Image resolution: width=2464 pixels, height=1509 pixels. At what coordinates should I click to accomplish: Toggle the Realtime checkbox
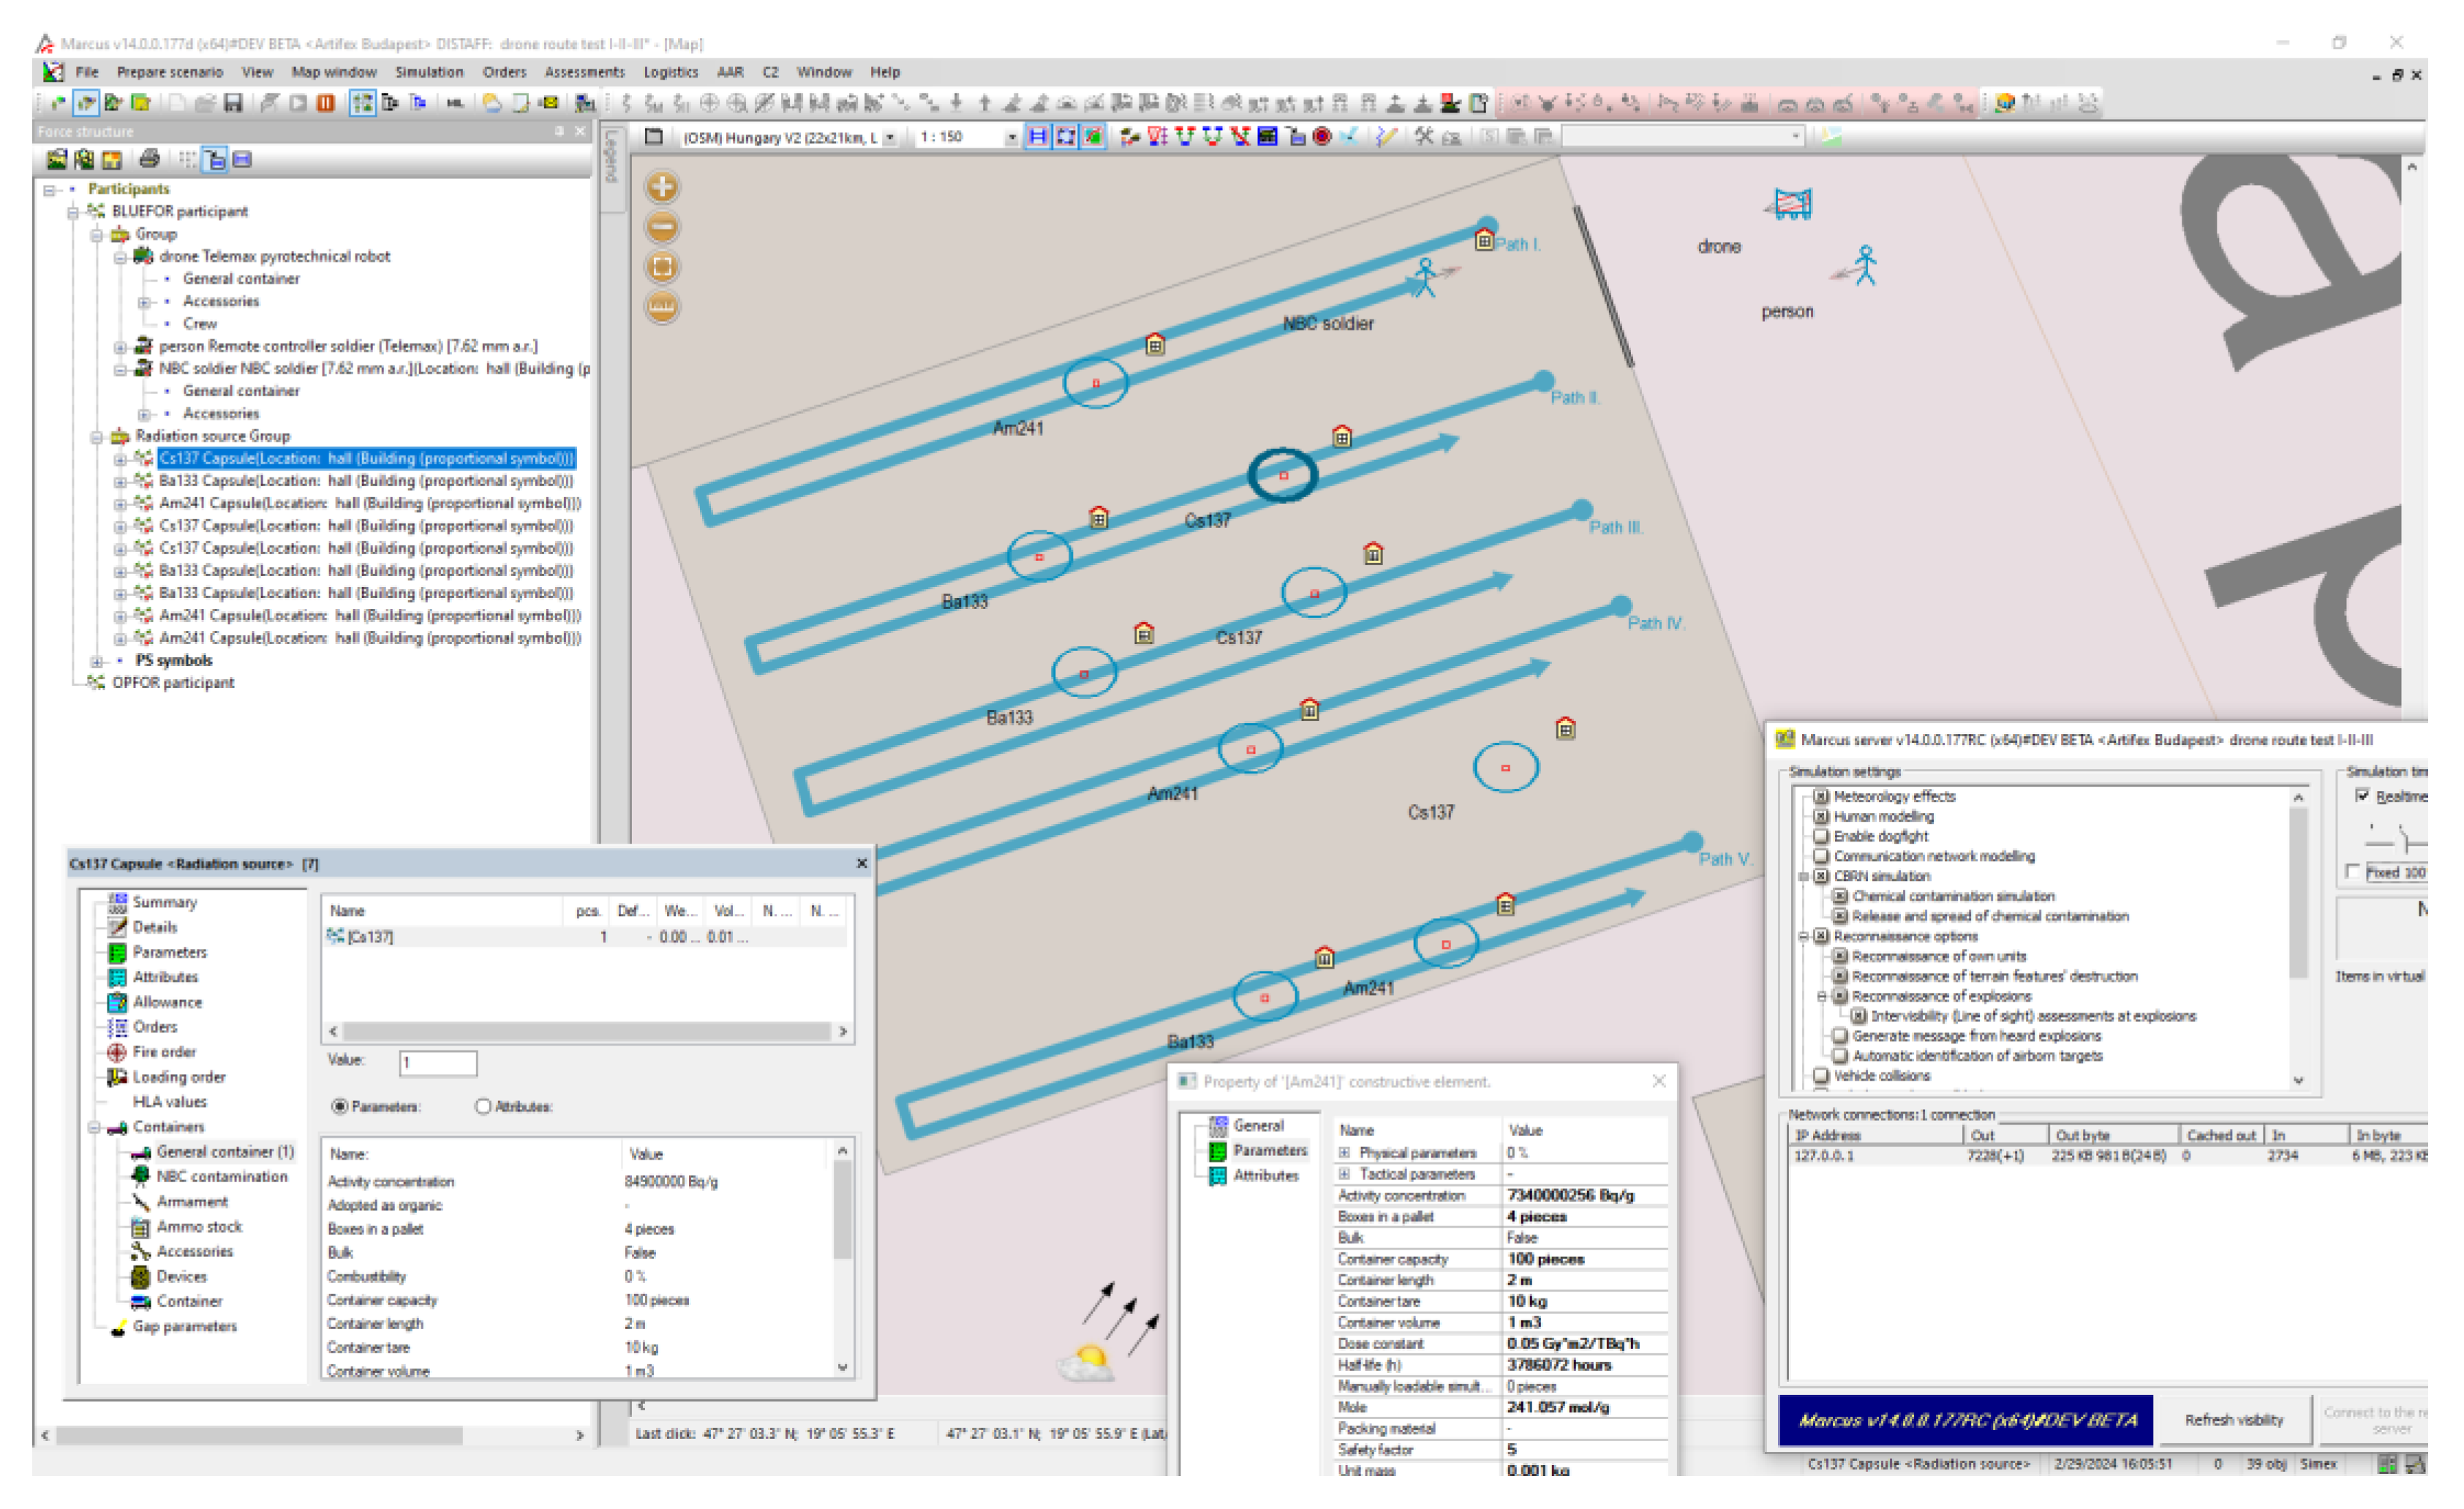pos(2363,795)
